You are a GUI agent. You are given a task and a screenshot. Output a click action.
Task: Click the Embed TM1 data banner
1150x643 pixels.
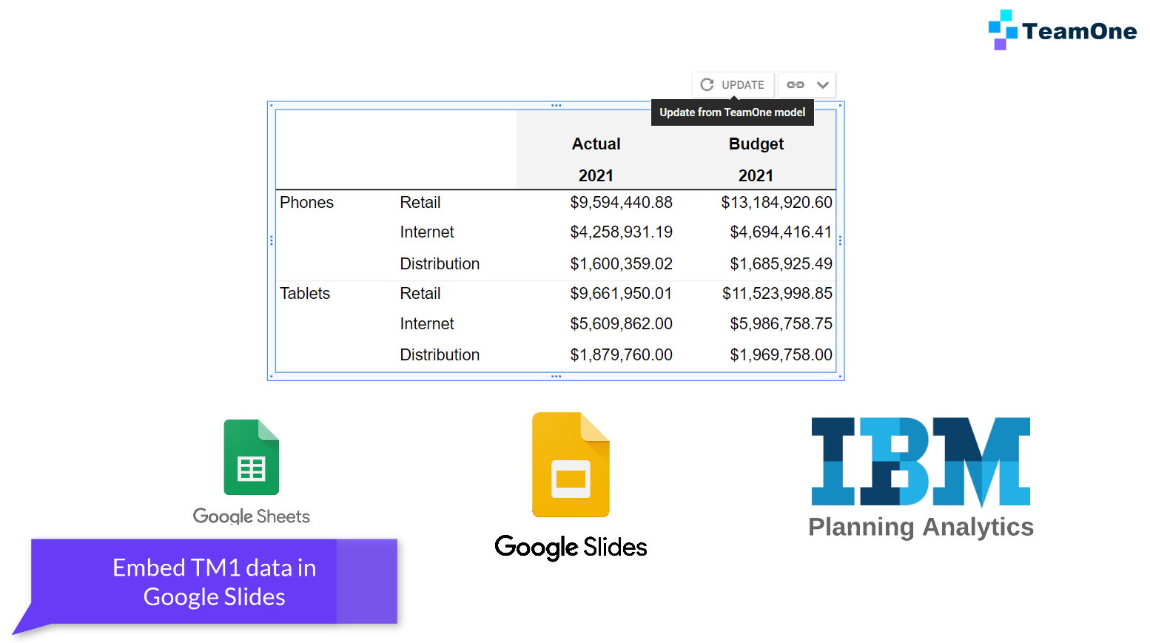(214, 582)
